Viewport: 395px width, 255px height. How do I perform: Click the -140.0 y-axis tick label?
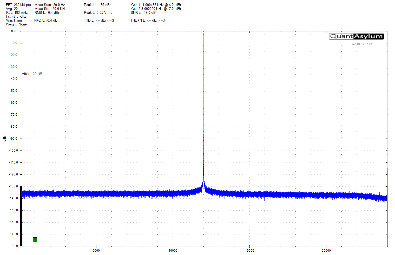pos(13,198)
